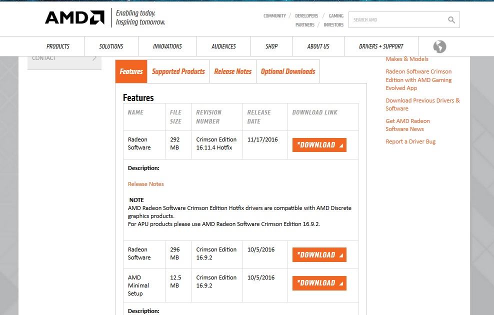Open the About Us menu
The image size is (494, 315).
(318, 46)
